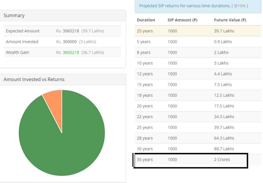Click the "(36.7 Lakhs)" wealth gain text
Viewport: 263px width, 183px height.
coord(93,52)
